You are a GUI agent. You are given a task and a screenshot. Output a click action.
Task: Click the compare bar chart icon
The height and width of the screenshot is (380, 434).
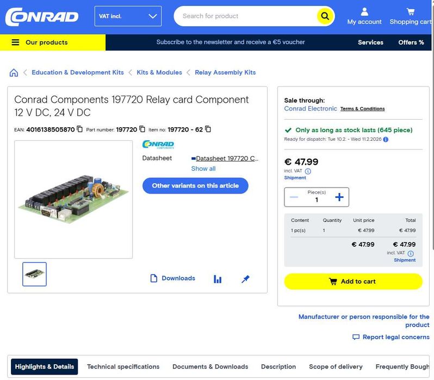coord(218,279)
